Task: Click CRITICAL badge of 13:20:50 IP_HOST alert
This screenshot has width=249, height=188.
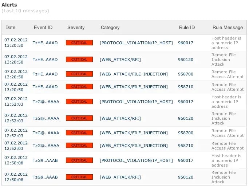Action: click(x=79, y=43)
